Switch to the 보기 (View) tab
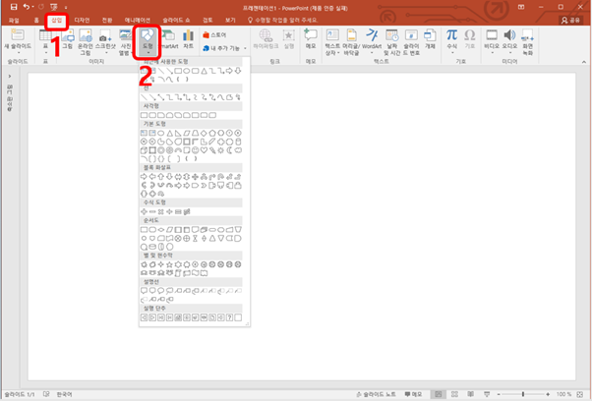 230,20
